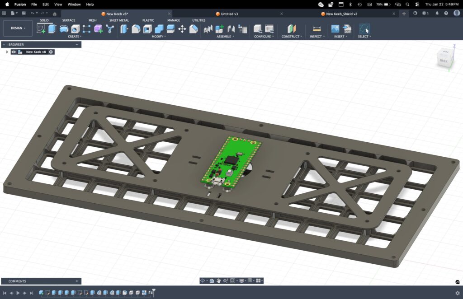Select the Revolve tool
The width and height of the screenshot is (463, 299).
coord(64,29)
